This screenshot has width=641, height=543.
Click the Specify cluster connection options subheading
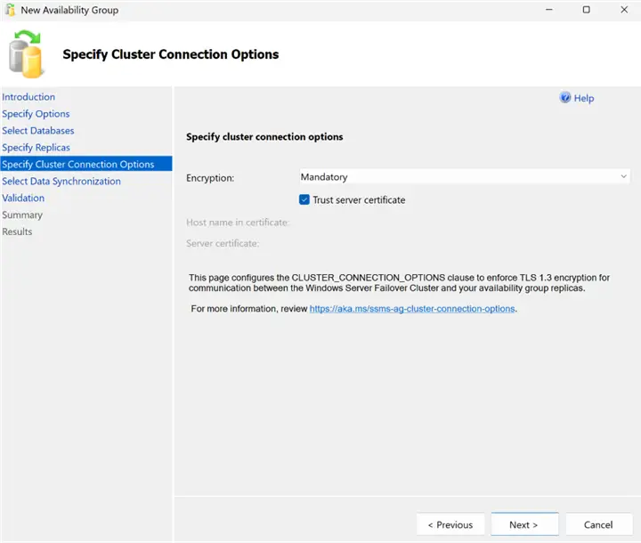tap(264, 136)
